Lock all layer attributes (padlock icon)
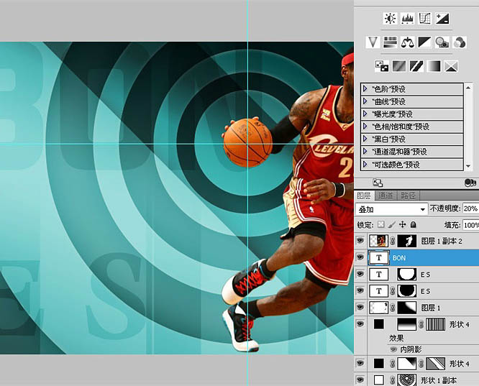This screenshot has height=386, width=479. tap(414, 225)
